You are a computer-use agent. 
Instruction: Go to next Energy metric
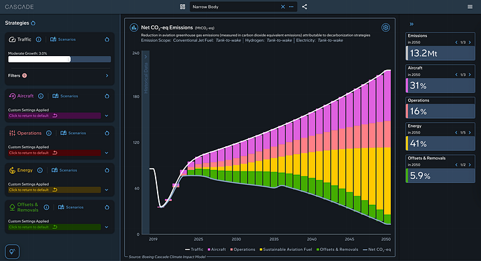470,133
